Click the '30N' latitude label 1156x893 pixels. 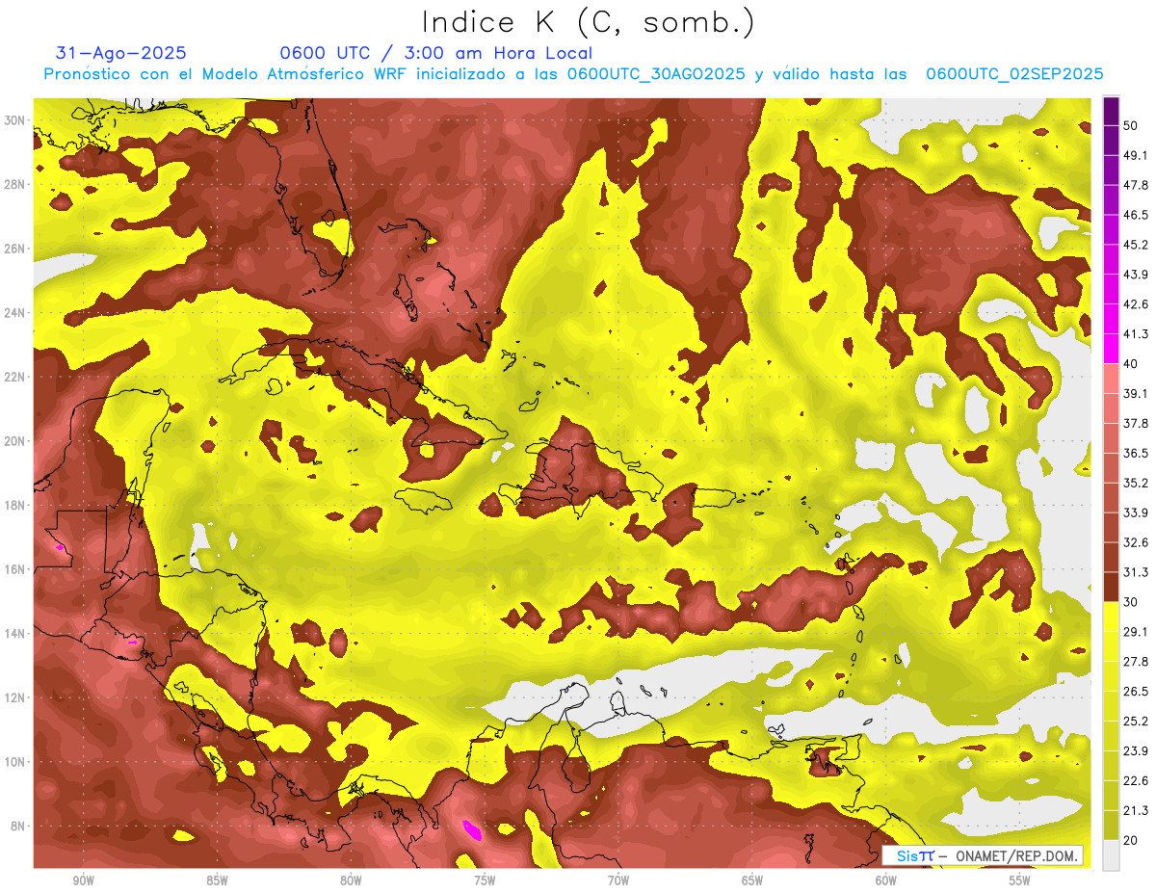[x=15, y=120]
